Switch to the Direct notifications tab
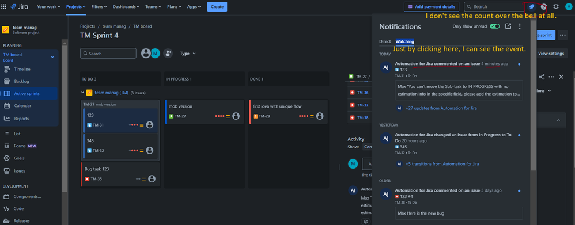 click(x=385, y=41)
